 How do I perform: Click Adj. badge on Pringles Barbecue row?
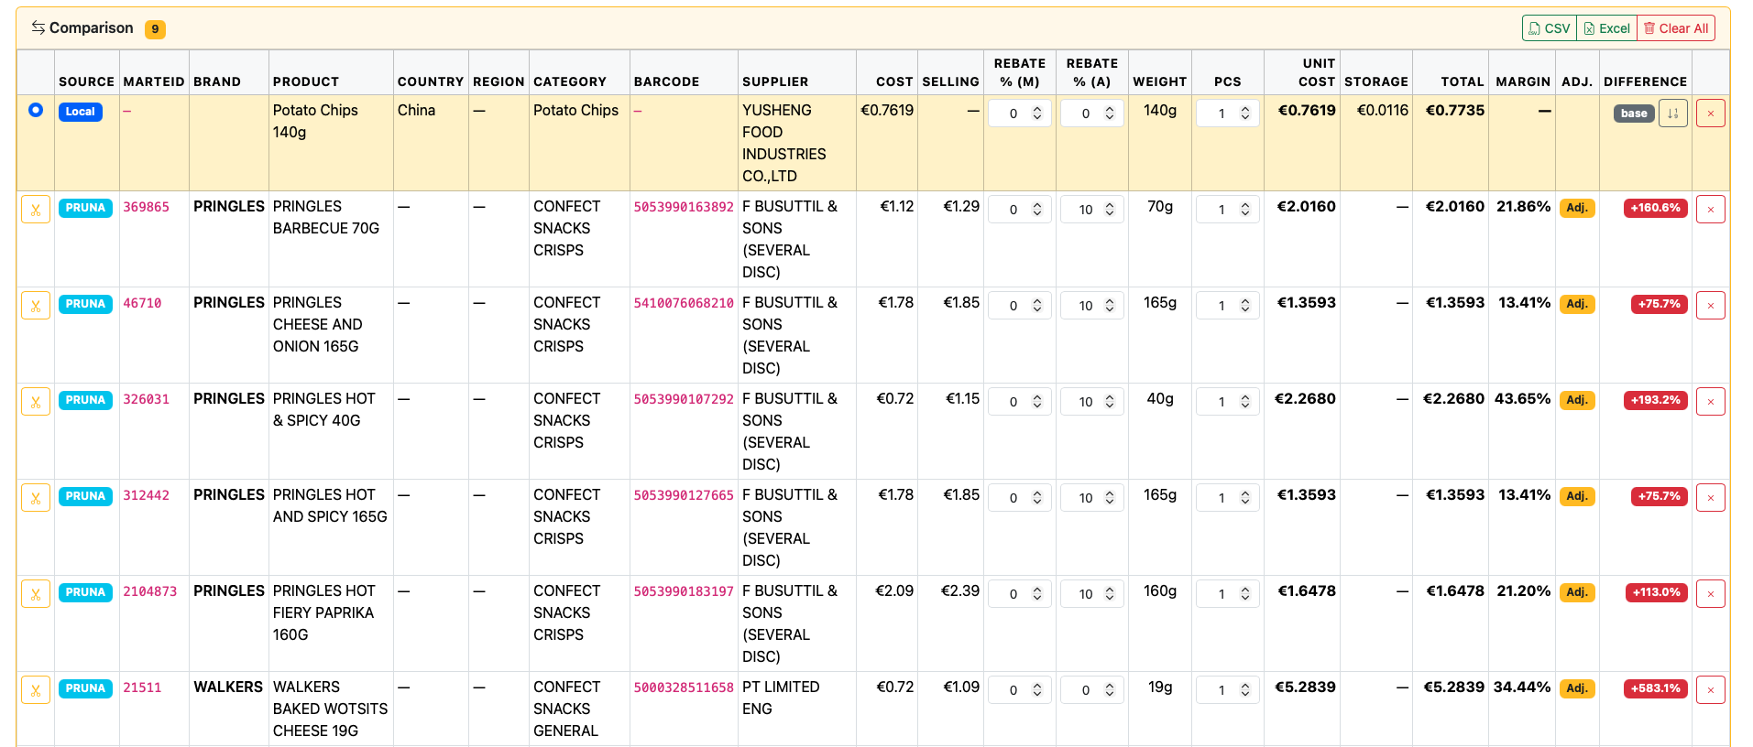click(1576, 208)
